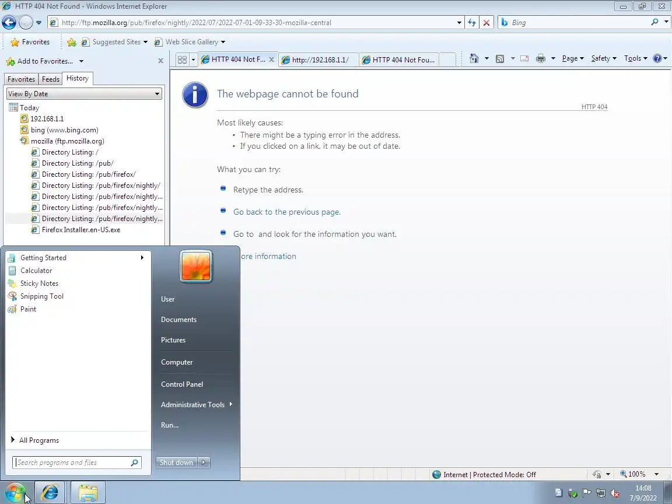Expand the address bar autocomplete dropdown
Viewport: 672px width, 504px height.
click(x=459, y=23)
